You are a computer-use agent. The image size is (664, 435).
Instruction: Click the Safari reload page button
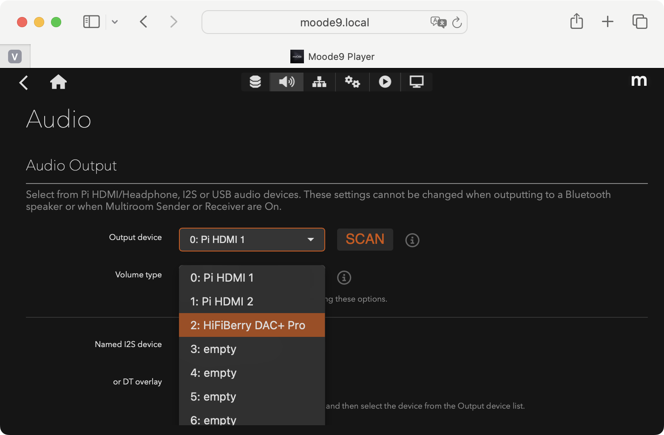(457, 23)
